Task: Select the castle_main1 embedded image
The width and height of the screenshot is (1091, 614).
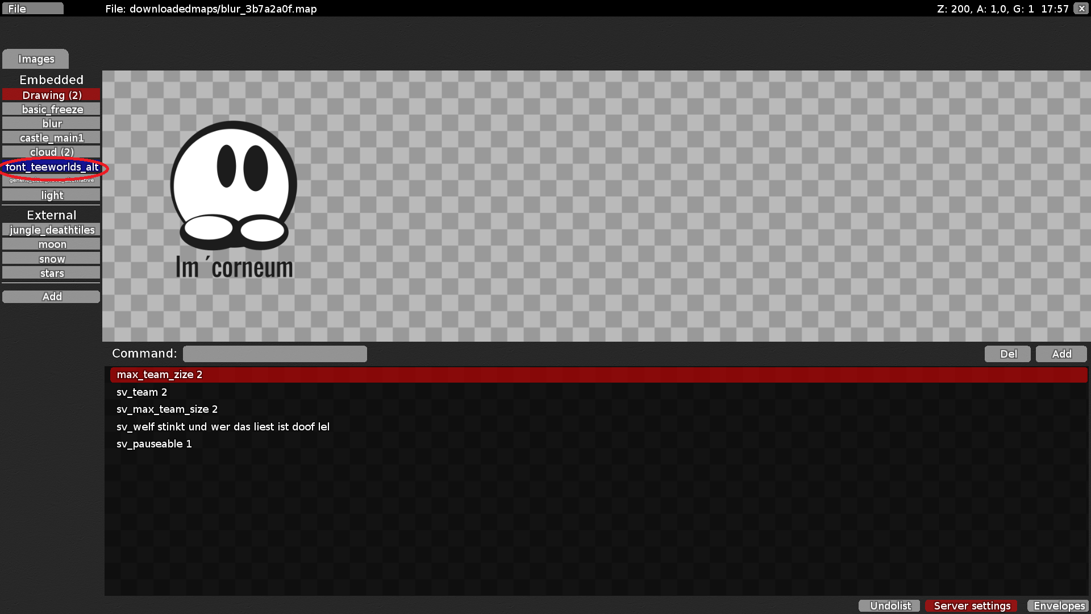Action: point(51,137)
